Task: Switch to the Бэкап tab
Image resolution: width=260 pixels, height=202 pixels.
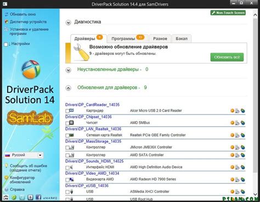Action: [x=182, y=38]
